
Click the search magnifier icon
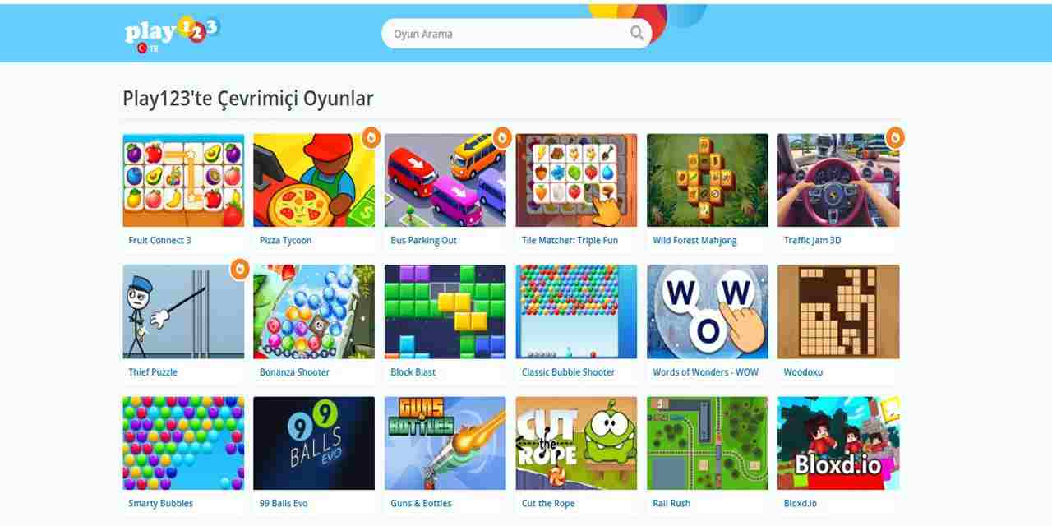[x=637, y=34]
